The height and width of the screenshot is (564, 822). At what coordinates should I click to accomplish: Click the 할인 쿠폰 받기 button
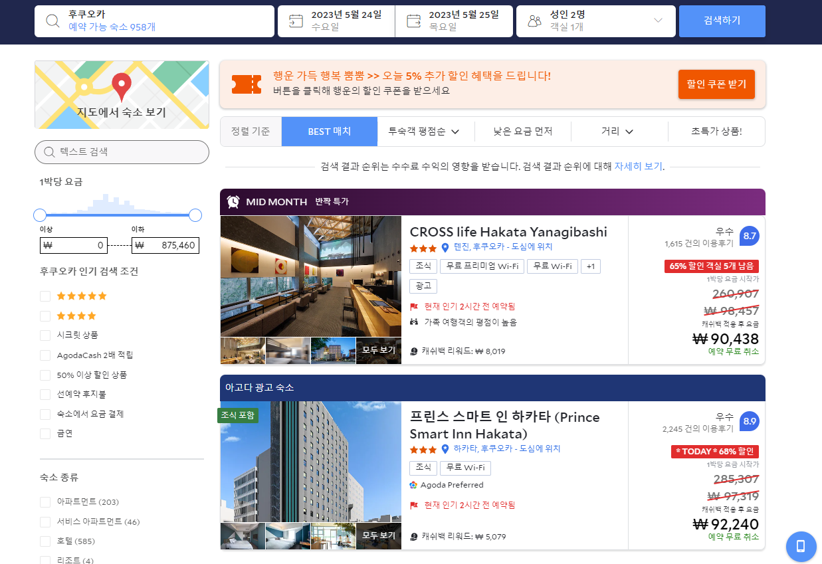click(716, 84)
